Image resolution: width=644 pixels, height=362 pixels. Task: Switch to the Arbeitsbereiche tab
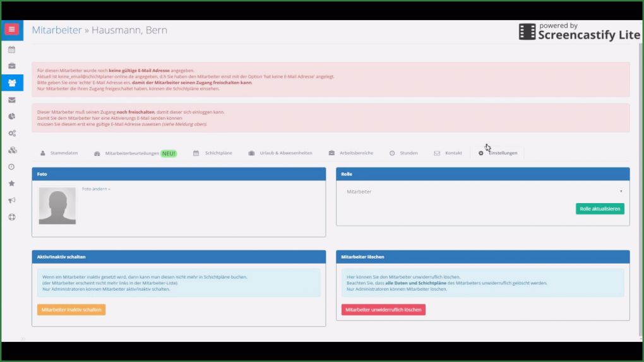click(x=351, y=153)
